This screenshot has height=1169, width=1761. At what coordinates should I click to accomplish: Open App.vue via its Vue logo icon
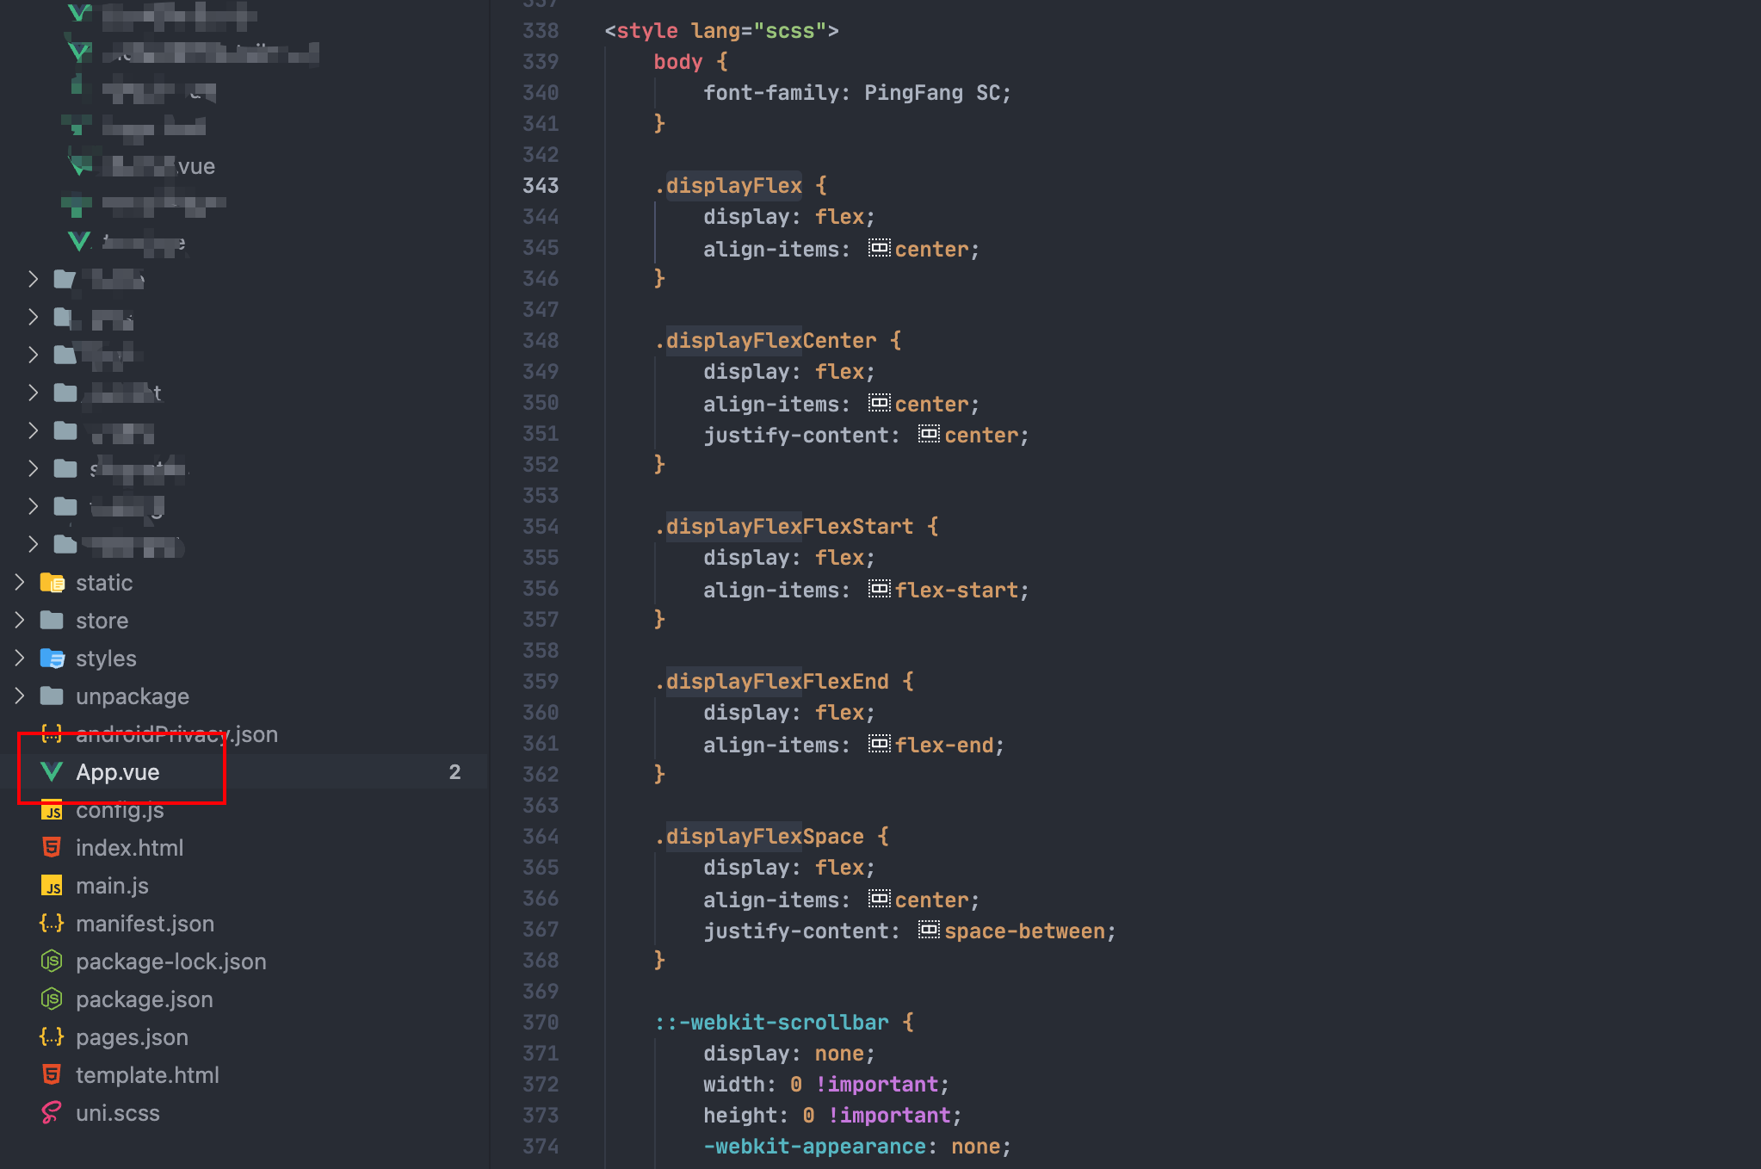[52, 772]
